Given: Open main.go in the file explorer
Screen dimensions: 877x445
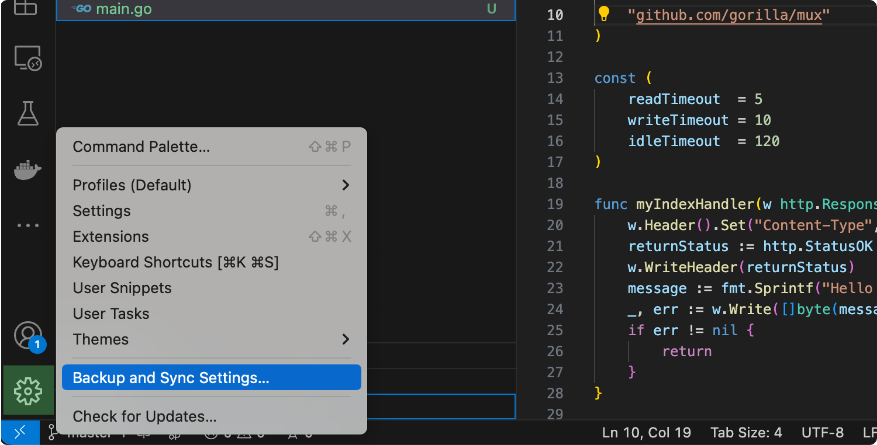Looking at the screenshot, I should point(124,9).
